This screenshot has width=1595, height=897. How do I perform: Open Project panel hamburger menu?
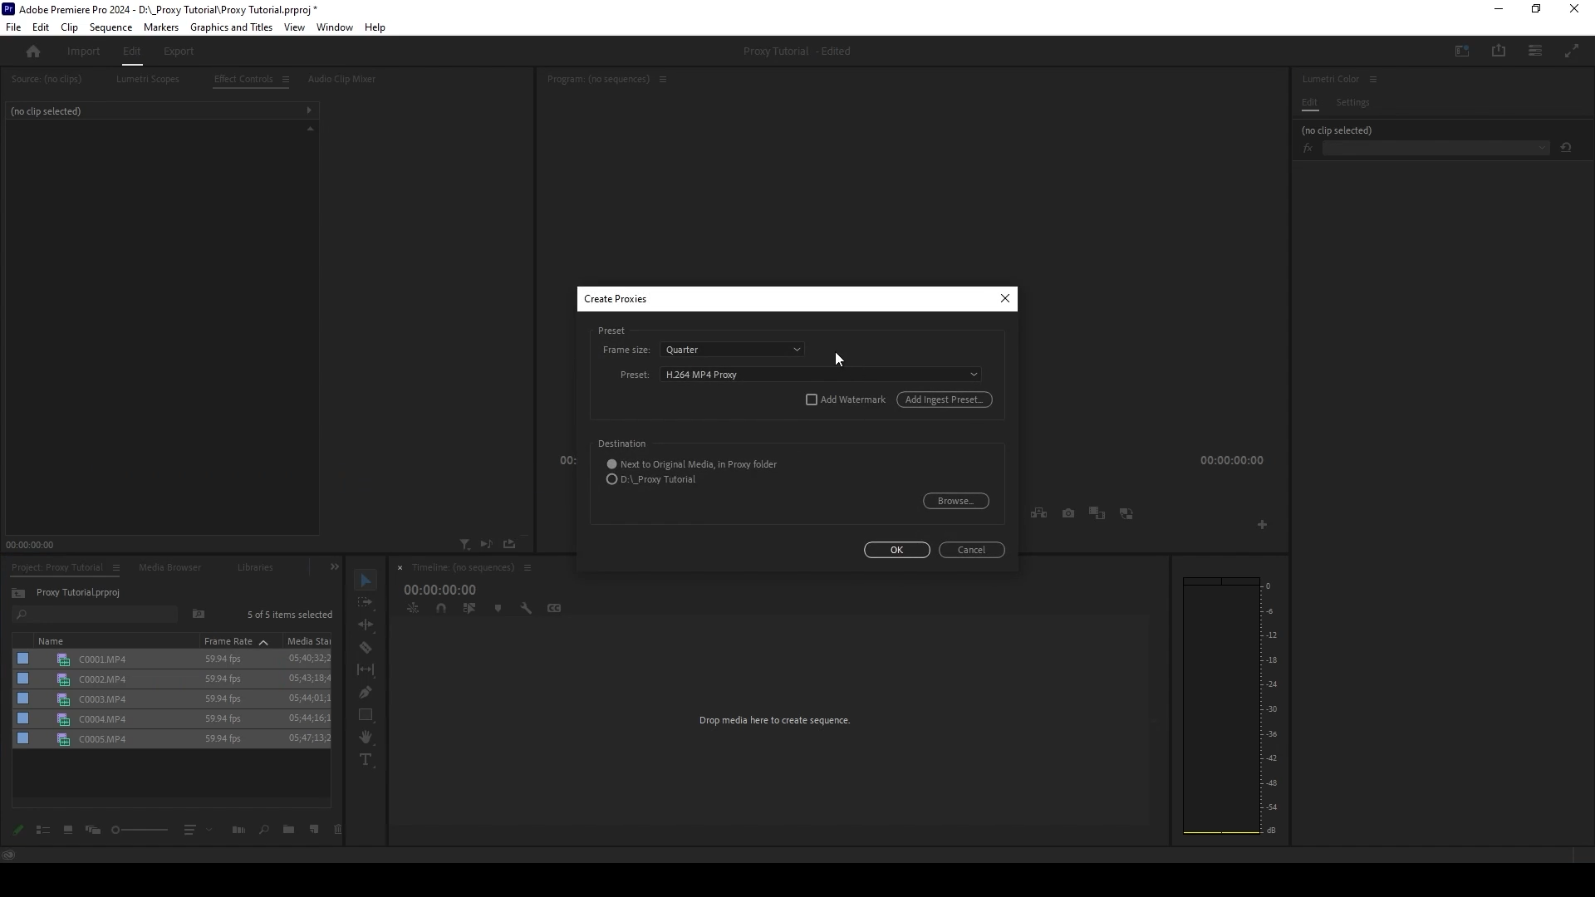pyautogui.click(x=116, y=568)
